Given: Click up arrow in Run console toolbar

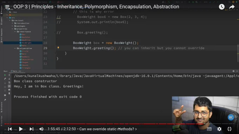Looking at the screenshot, I should tap(9, 75).
